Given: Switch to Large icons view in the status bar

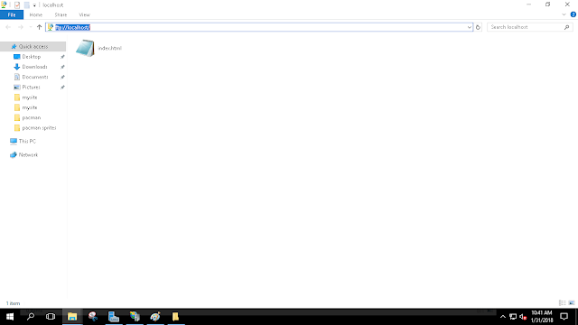Looking at the screenshot, I should [x=572, y=303].
